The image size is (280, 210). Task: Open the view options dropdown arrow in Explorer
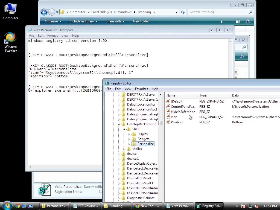click(229, 21)
